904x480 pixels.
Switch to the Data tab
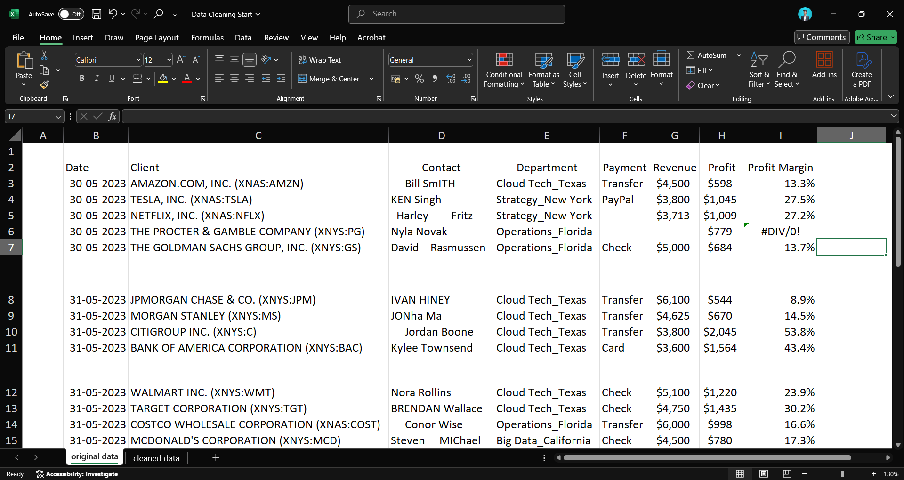click(x=243, y=38)
